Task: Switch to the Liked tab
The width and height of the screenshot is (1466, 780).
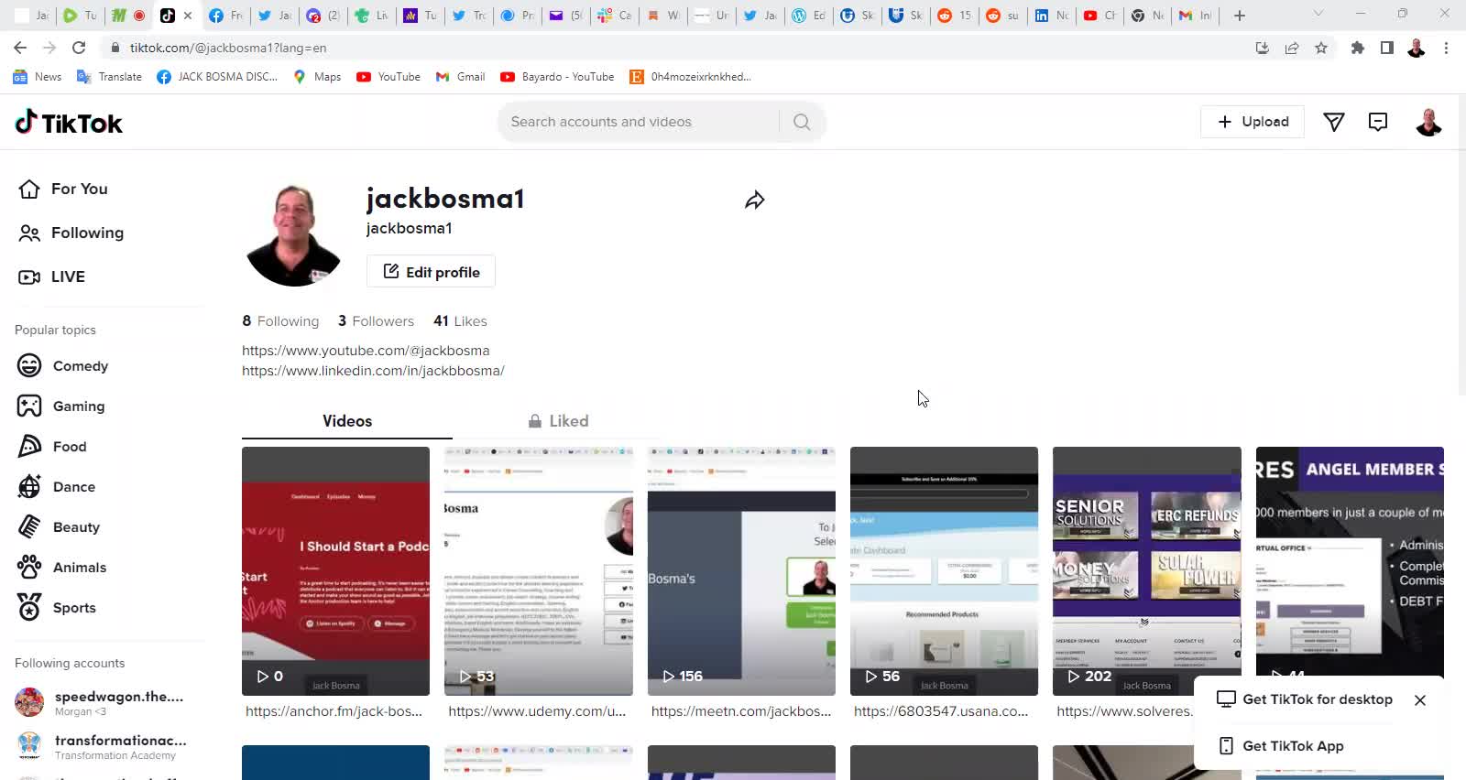Action: (x=558, y=421)
